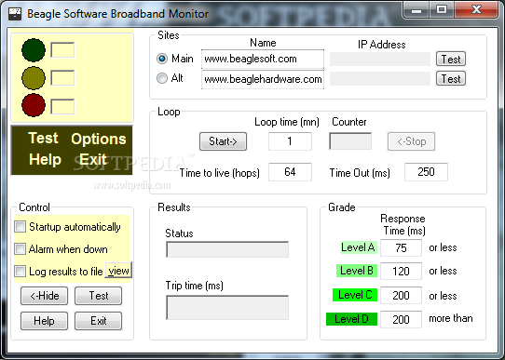Image resolution: width=505 pixels, height=360 pixels.
Task: Click Test button for Main site
Action: [x=451, y=59]
